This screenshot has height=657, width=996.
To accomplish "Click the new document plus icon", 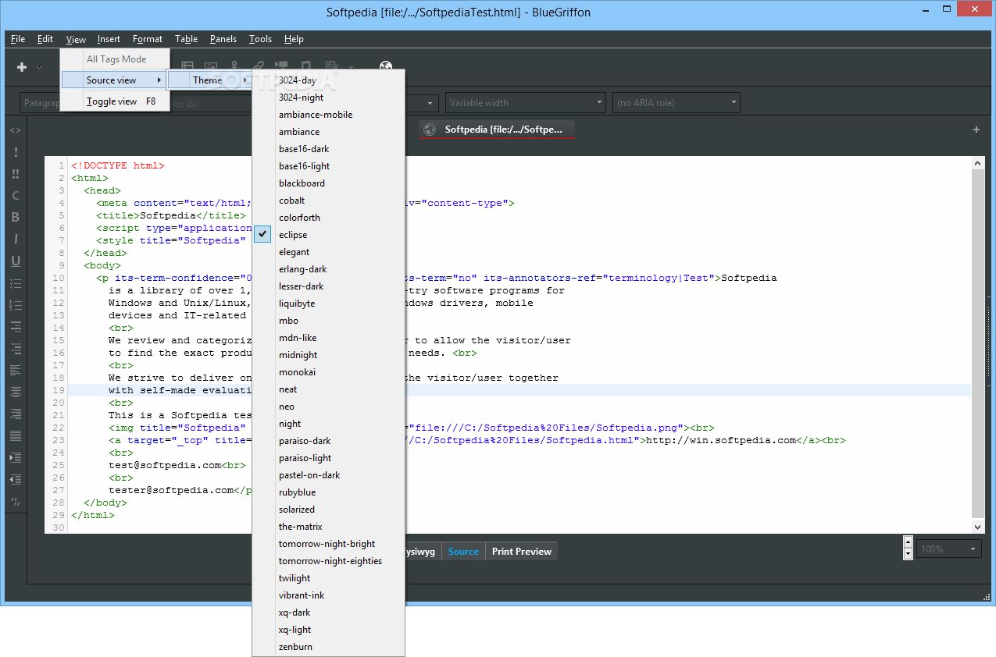I will 22,68.
